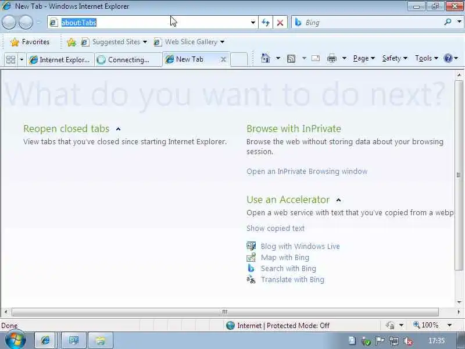Click the Home page icon

(x=266, y=58)
